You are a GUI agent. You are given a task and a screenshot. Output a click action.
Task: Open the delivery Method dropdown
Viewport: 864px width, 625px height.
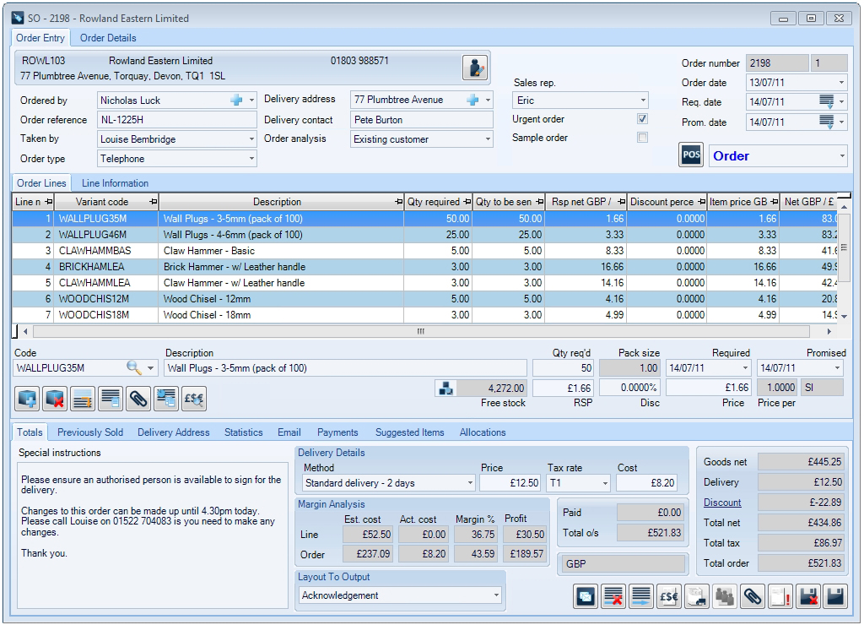(469, 483)
